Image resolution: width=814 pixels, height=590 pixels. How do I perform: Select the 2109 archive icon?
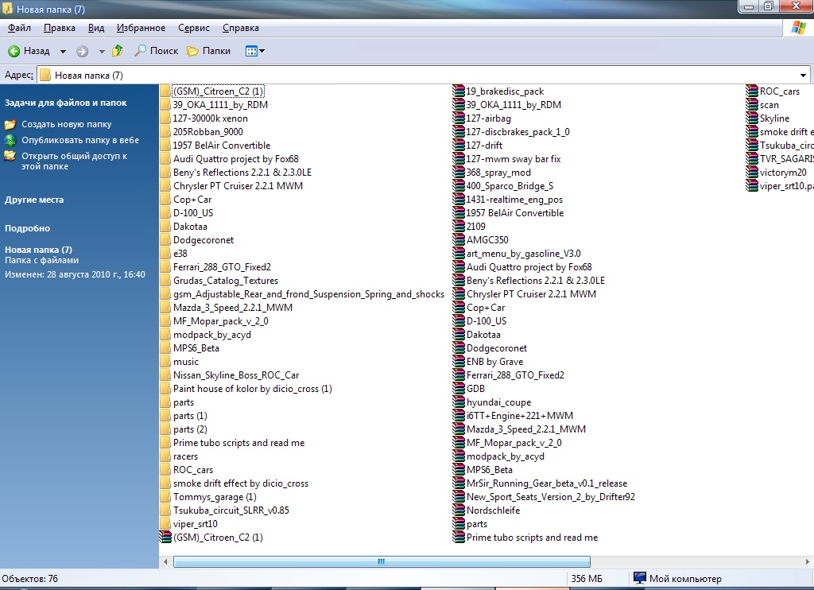click(x=459, y=227)
